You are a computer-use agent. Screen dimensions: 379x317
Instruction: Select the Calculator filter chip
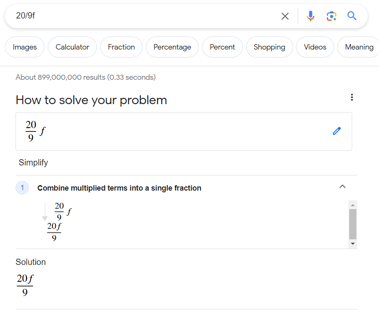[72, 47]
